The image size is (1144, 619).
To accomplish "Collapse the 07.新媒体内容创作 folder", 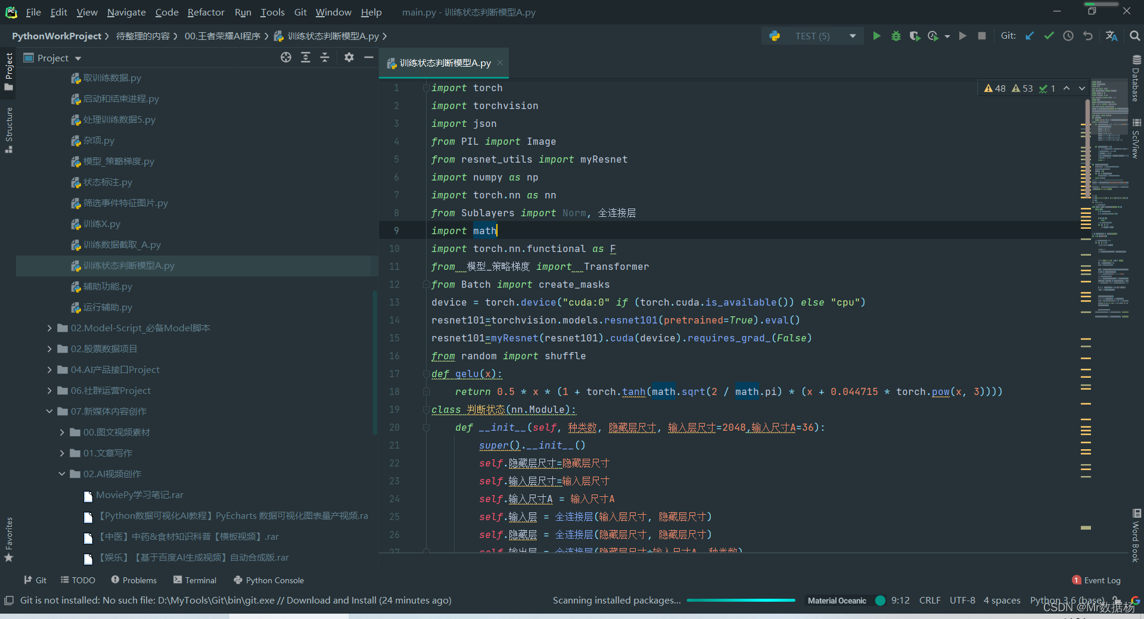I will click(x=49, y=412).
